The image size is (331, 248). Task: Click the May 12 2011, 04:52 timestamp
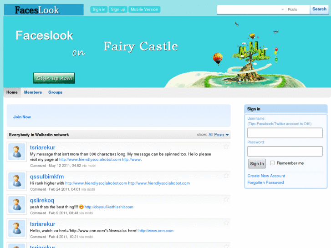pos(65,166)
